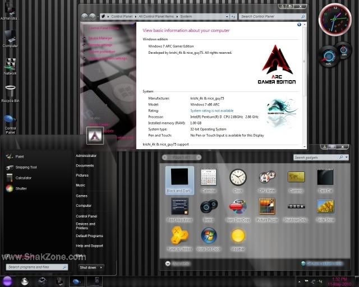
Task: Refresh the Control Panel address bar
Action: click(233, 16)
